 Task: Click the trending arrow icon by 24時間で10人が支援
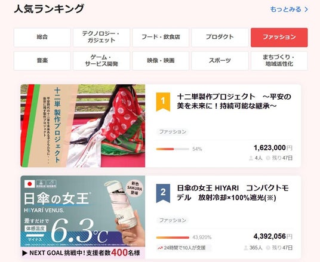tap(160, 248)
